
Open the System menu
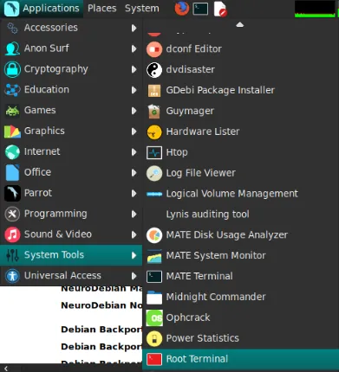click(x=142, y=9)
